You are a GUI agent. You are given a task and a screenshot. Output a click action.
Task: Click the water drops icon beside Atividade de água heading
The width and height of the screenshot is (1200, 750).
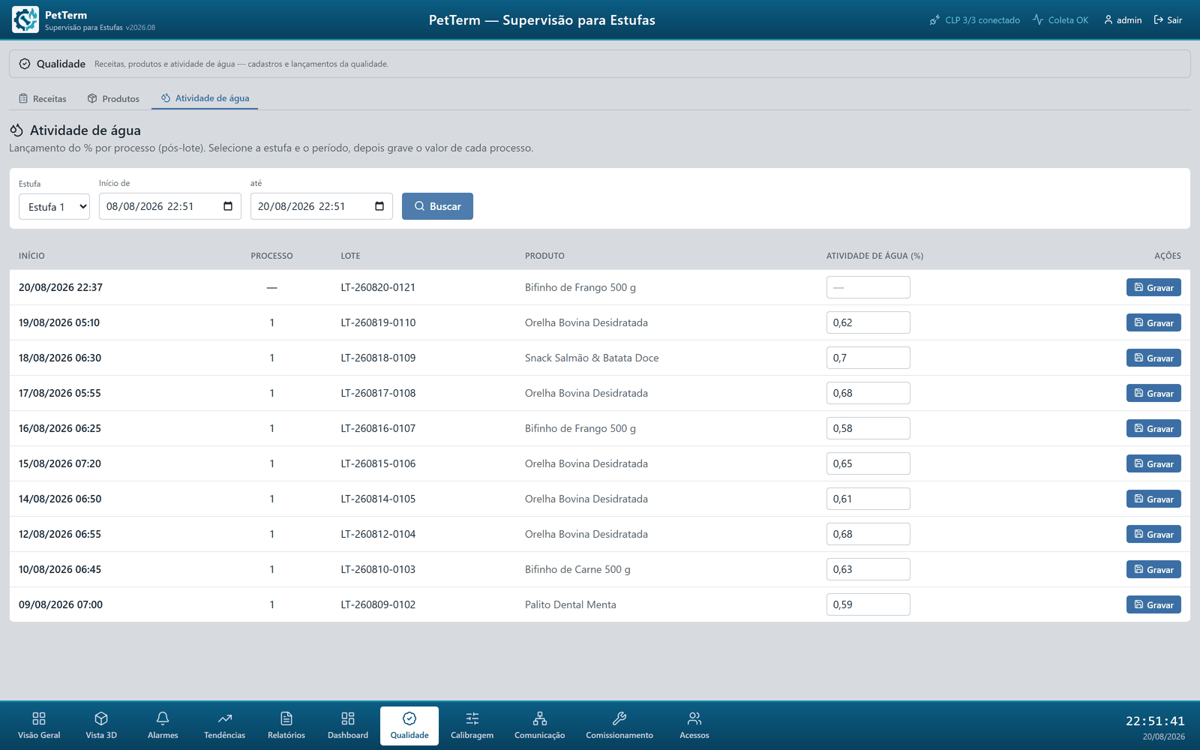pyautogui.click(x=16, y=130)
